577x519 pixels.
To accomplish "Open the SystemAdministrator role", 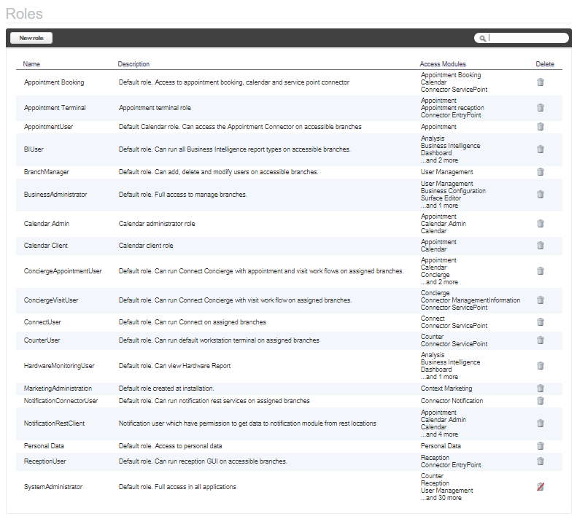I will click(53, 487).
